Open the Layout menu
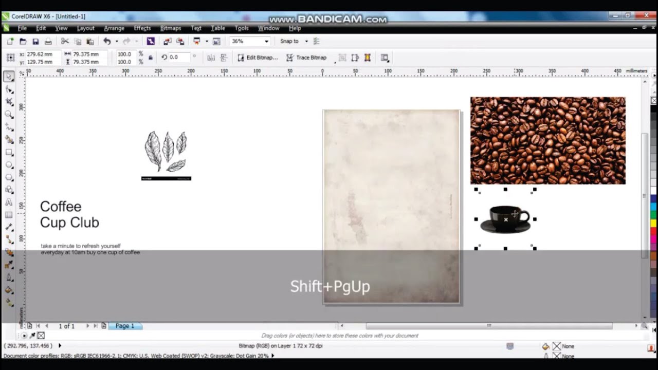 tap(86, 28)
